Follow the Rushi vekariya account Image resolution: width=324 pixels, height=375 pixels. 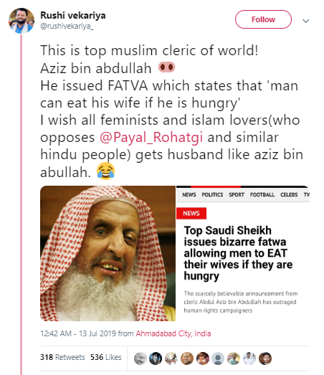[x=263, y=19]
